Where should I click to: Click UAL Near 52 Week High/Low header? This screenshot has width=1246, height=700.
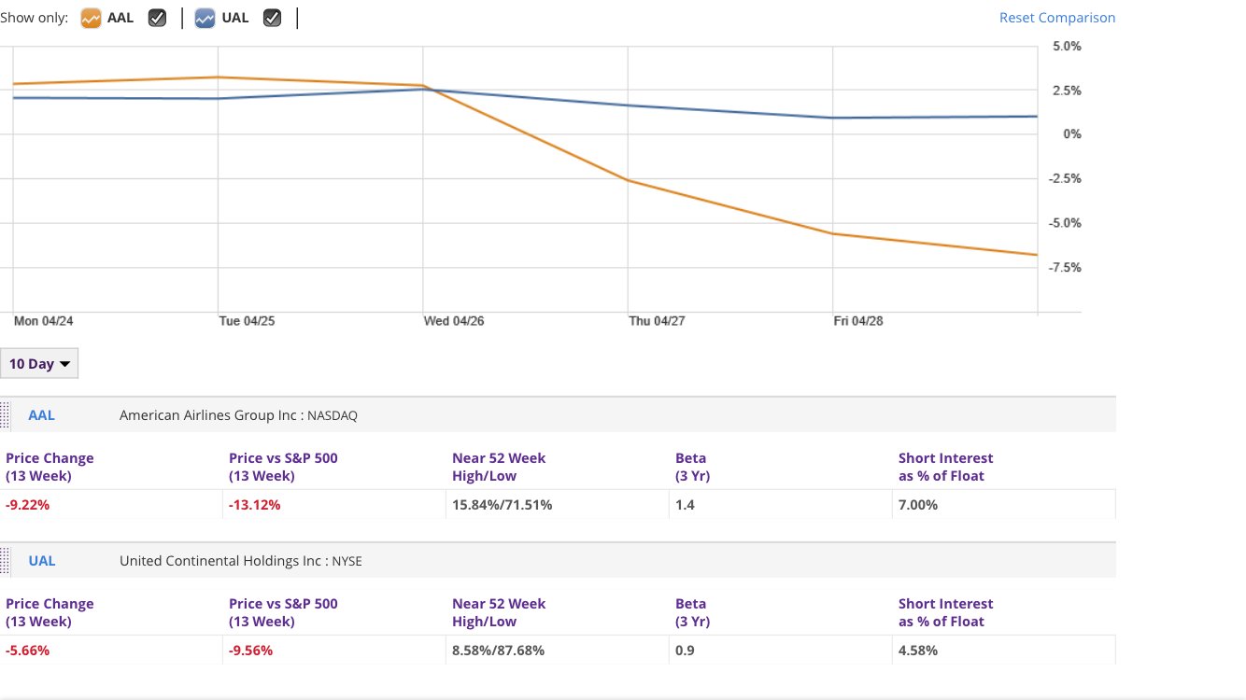tap(499, 612)
